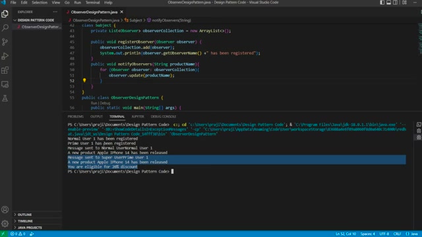Open the Search view in activity bar

(x=5, y=28)
